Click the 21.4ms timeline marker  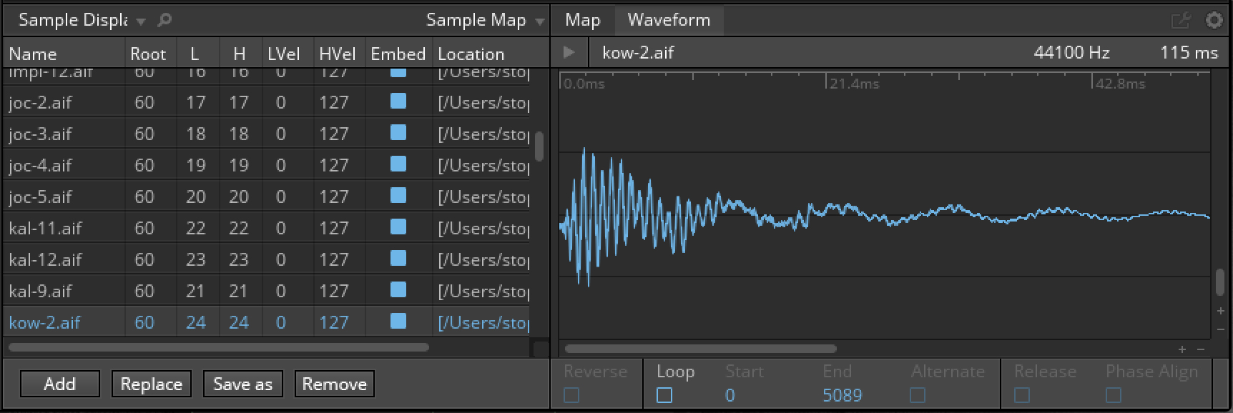(854, 84)
